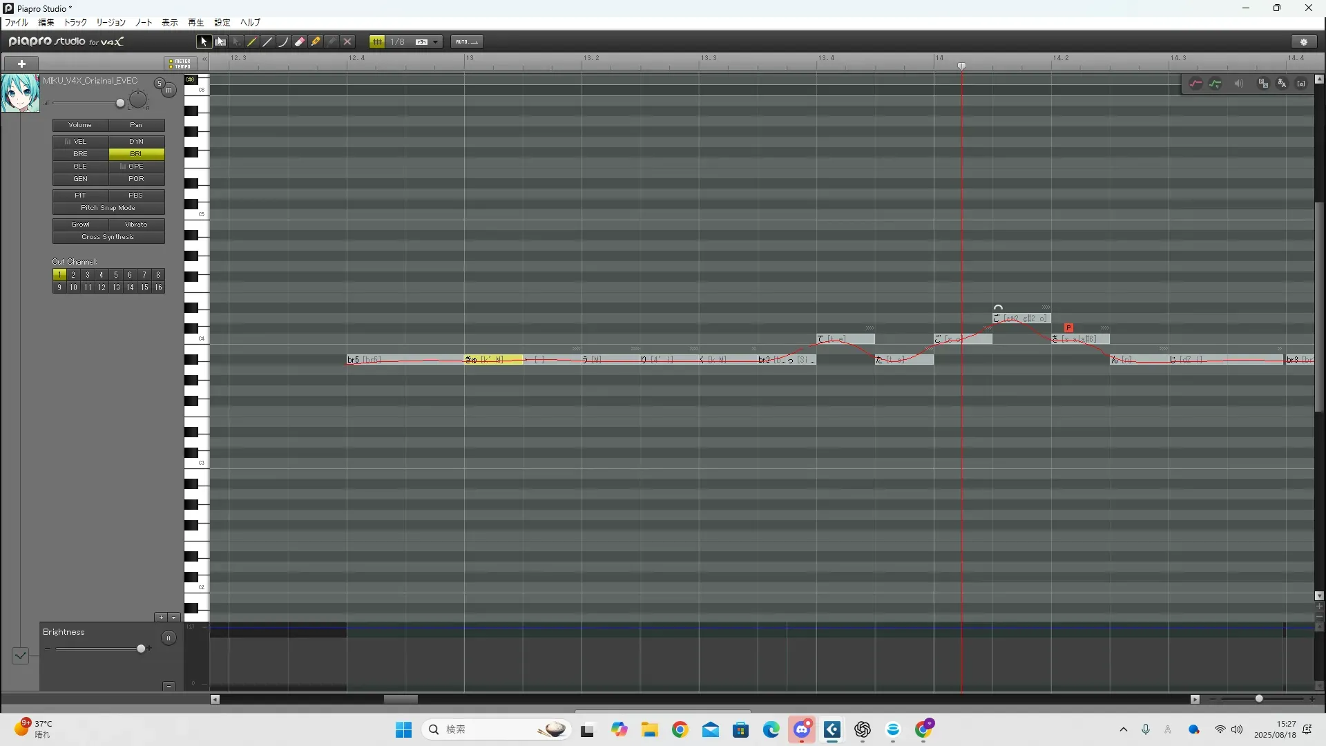The image size is (1326, 746).
Task: Open the 1/8 quantize dropdown
Action: pyautogui.click(x=435, y=42)
